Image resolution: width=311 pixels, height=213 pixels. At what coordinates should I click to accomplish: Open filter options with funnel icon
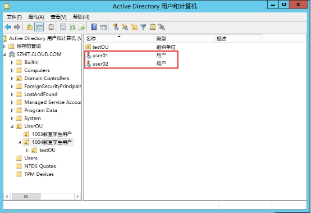click(143, 27)
